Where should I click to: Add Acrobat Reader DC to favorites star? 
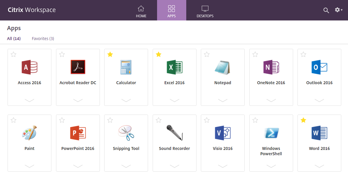62,54
